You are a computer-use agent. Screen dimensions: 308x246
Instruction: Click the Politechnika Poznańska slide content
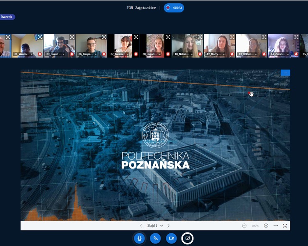(155, 145)
